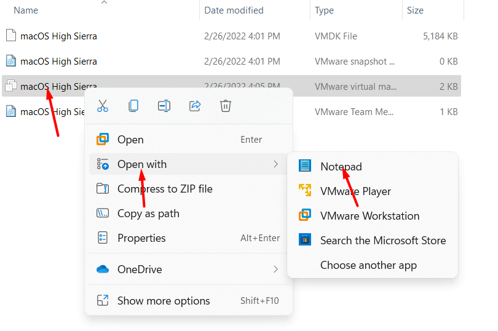The image size is (498, 331).
Task: Click the Rename icon in context menu
Action: 164,106
